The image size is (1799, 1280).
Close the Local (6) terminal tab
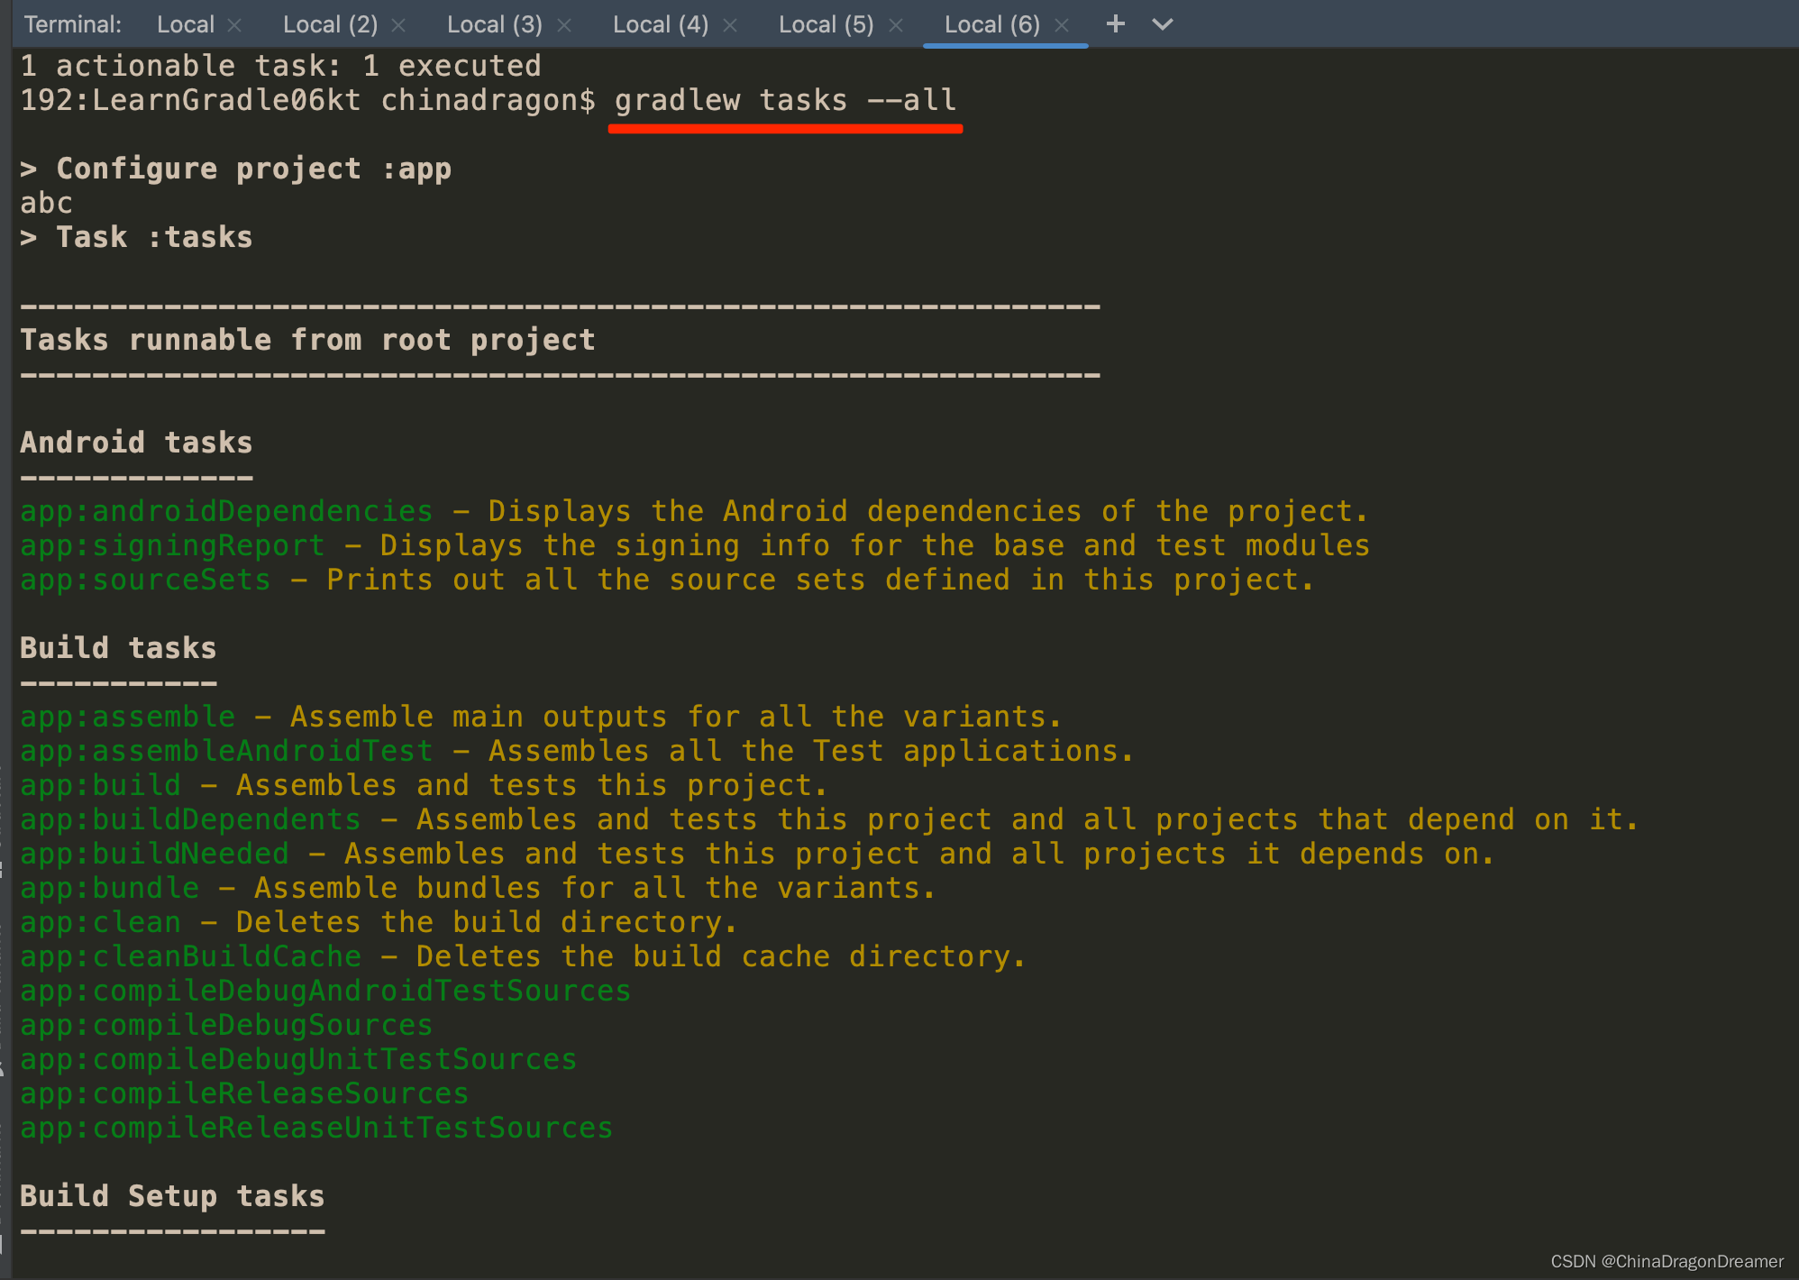tap(1062, 25)
